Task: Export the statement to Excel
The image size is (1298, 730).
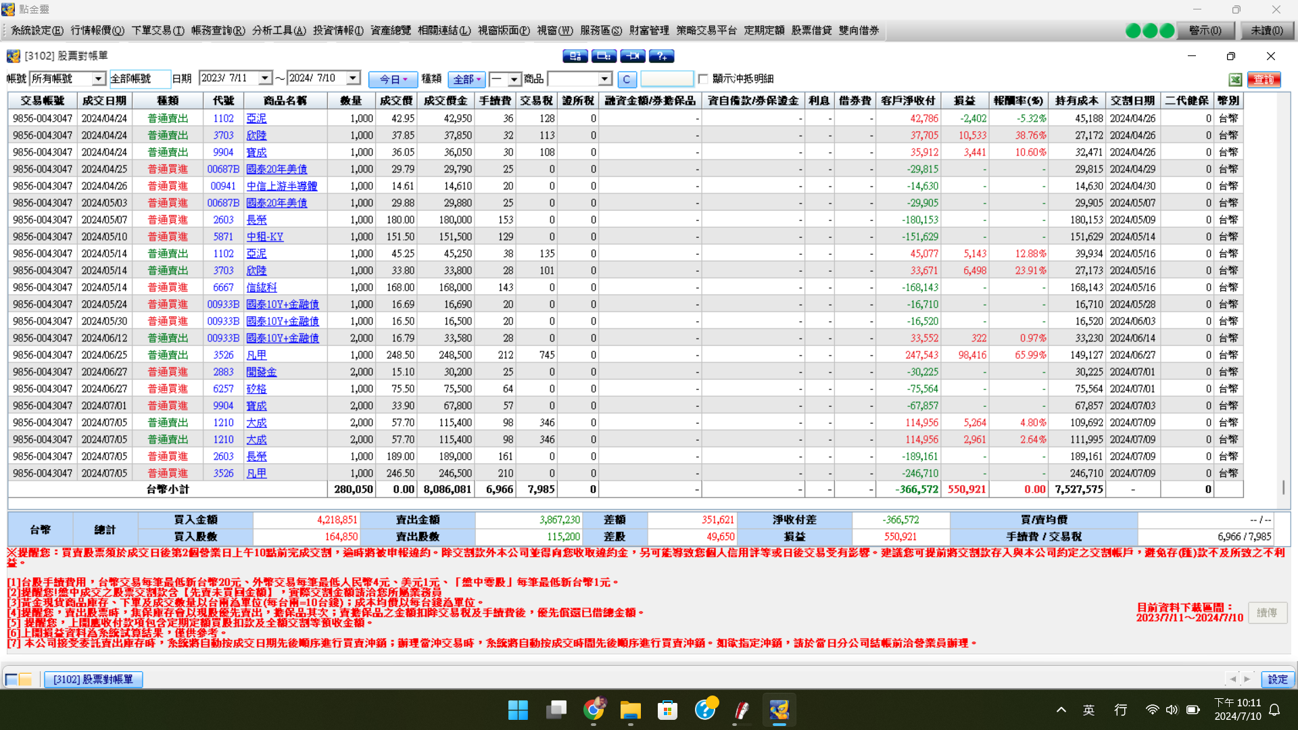Action: (1236, 80)
